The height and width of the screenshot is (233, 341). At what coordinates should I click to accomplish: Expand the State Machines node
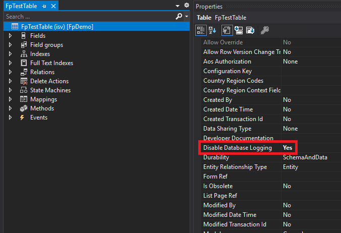click(x=10, y=90)
